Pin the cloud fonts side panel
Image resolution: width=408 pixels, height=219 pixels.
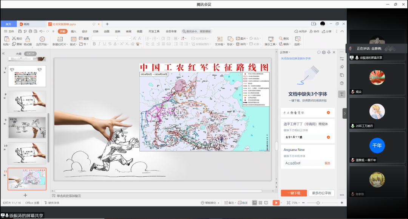[329, 52]
